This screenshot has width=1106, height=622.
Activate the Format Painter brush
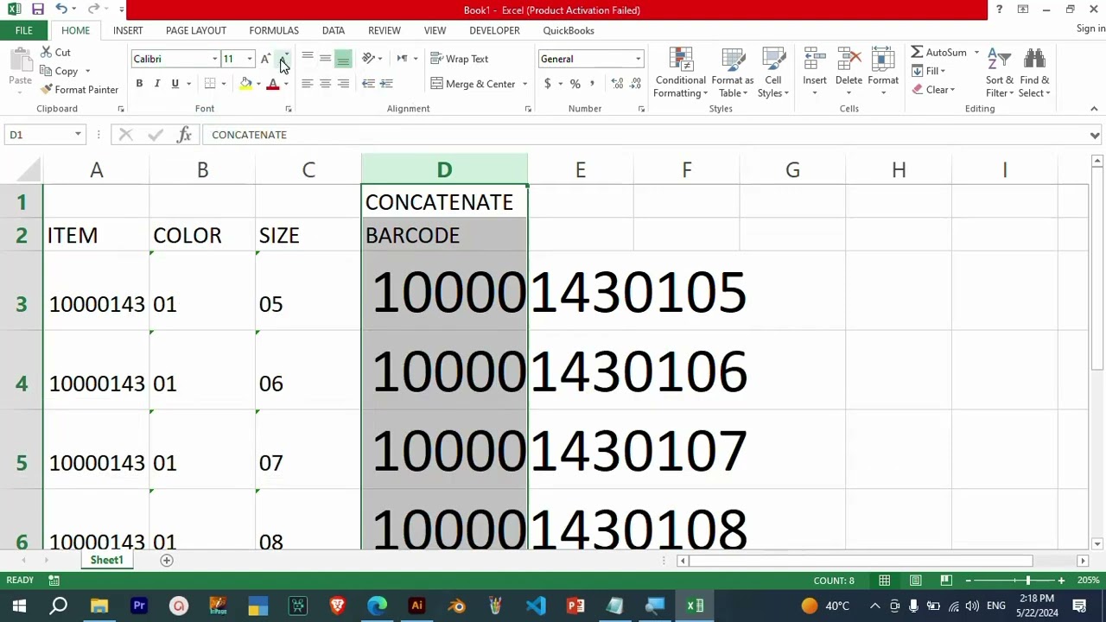[79, 90]
